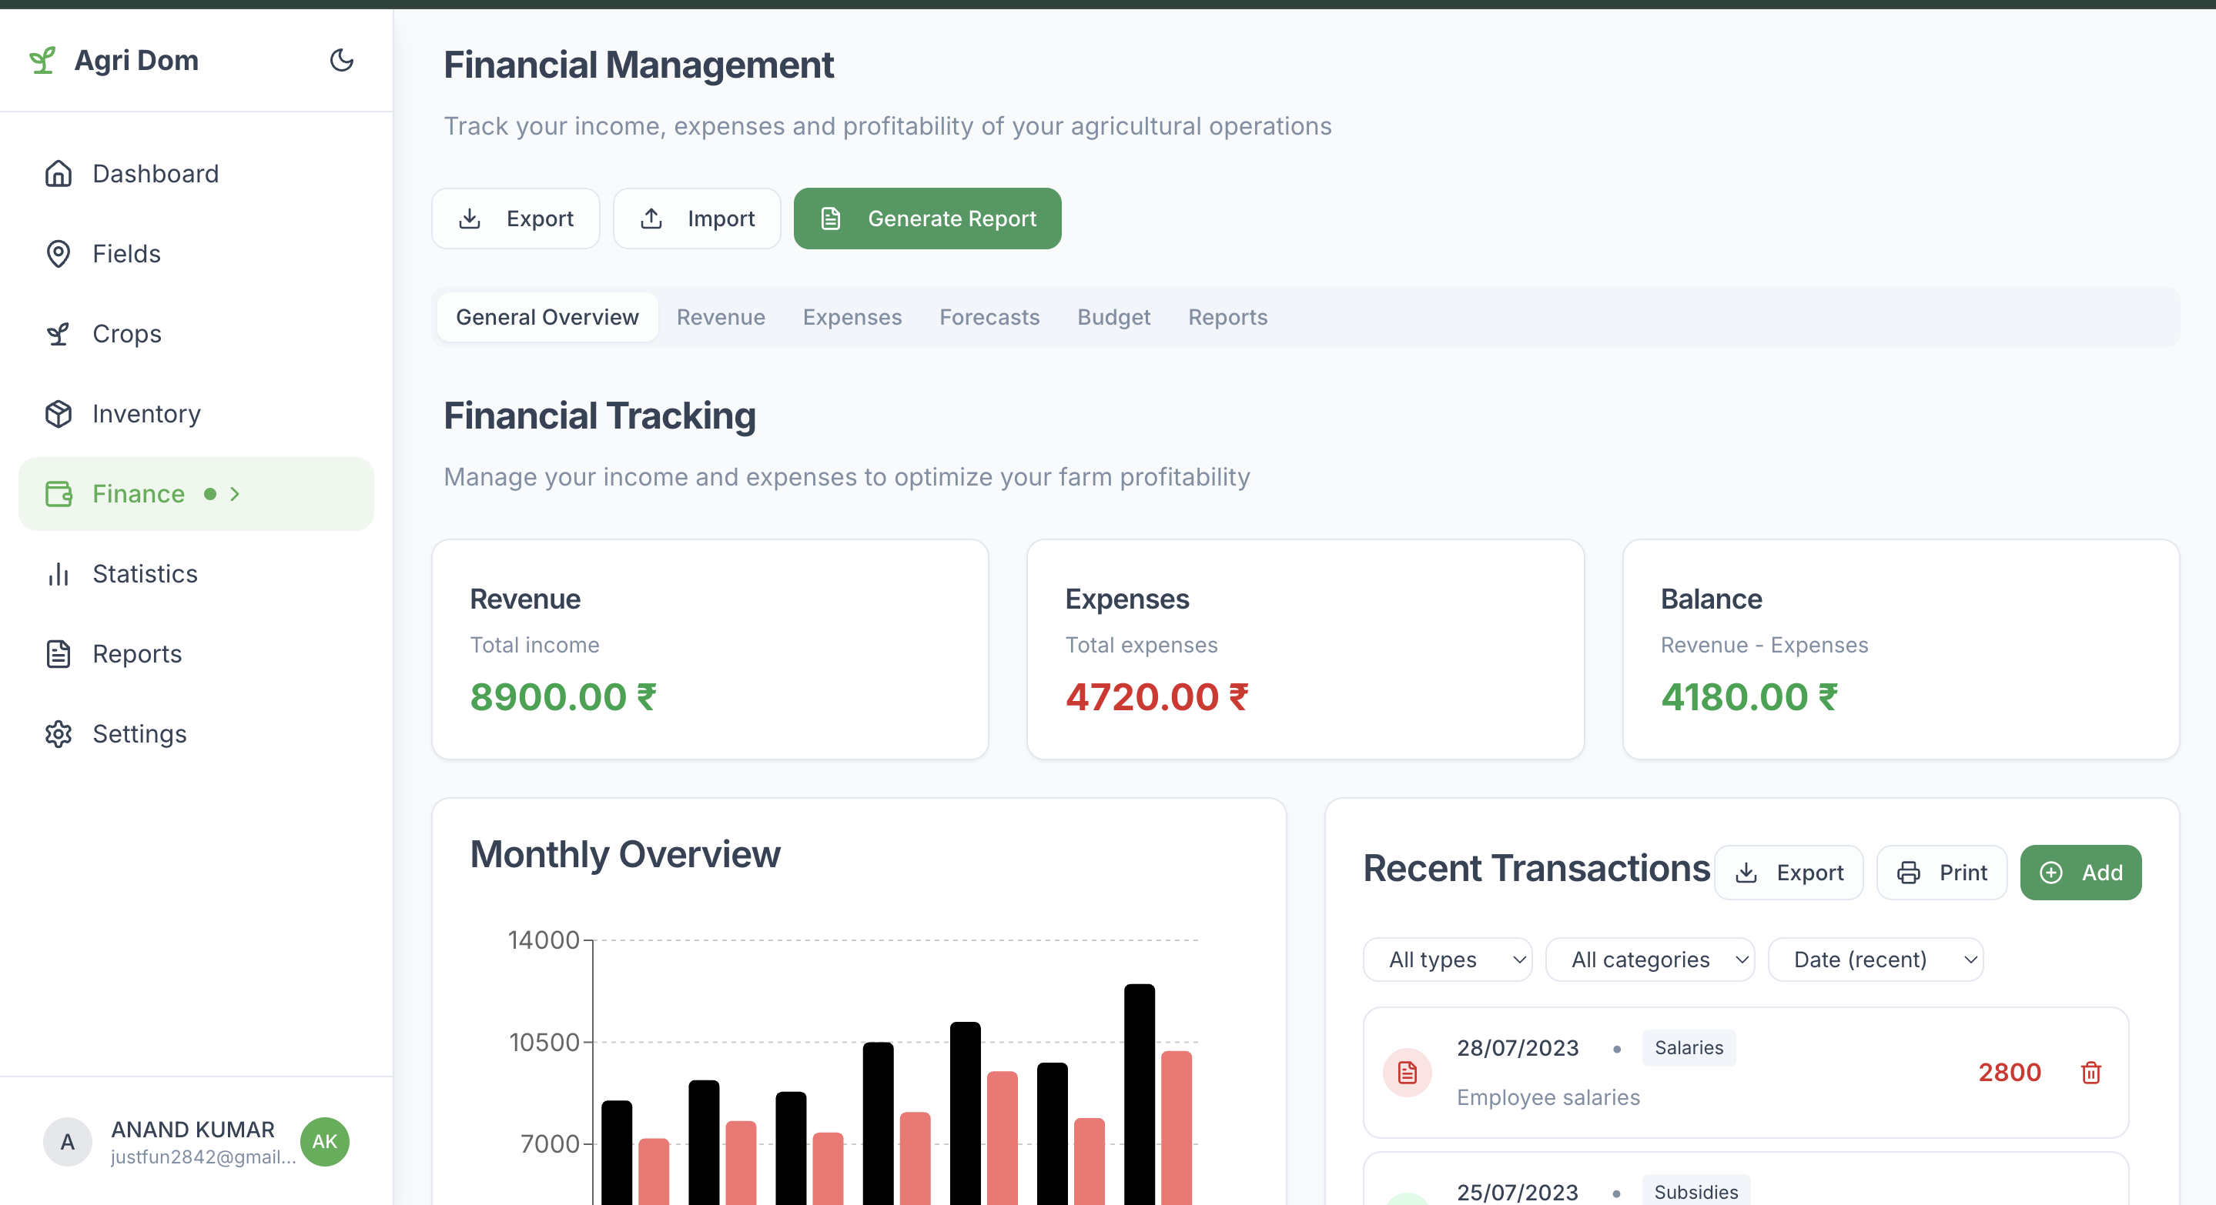Click the red document icon on the salaries transaction
Screen dimensions: 2216x1205
click(1408, 1073)
